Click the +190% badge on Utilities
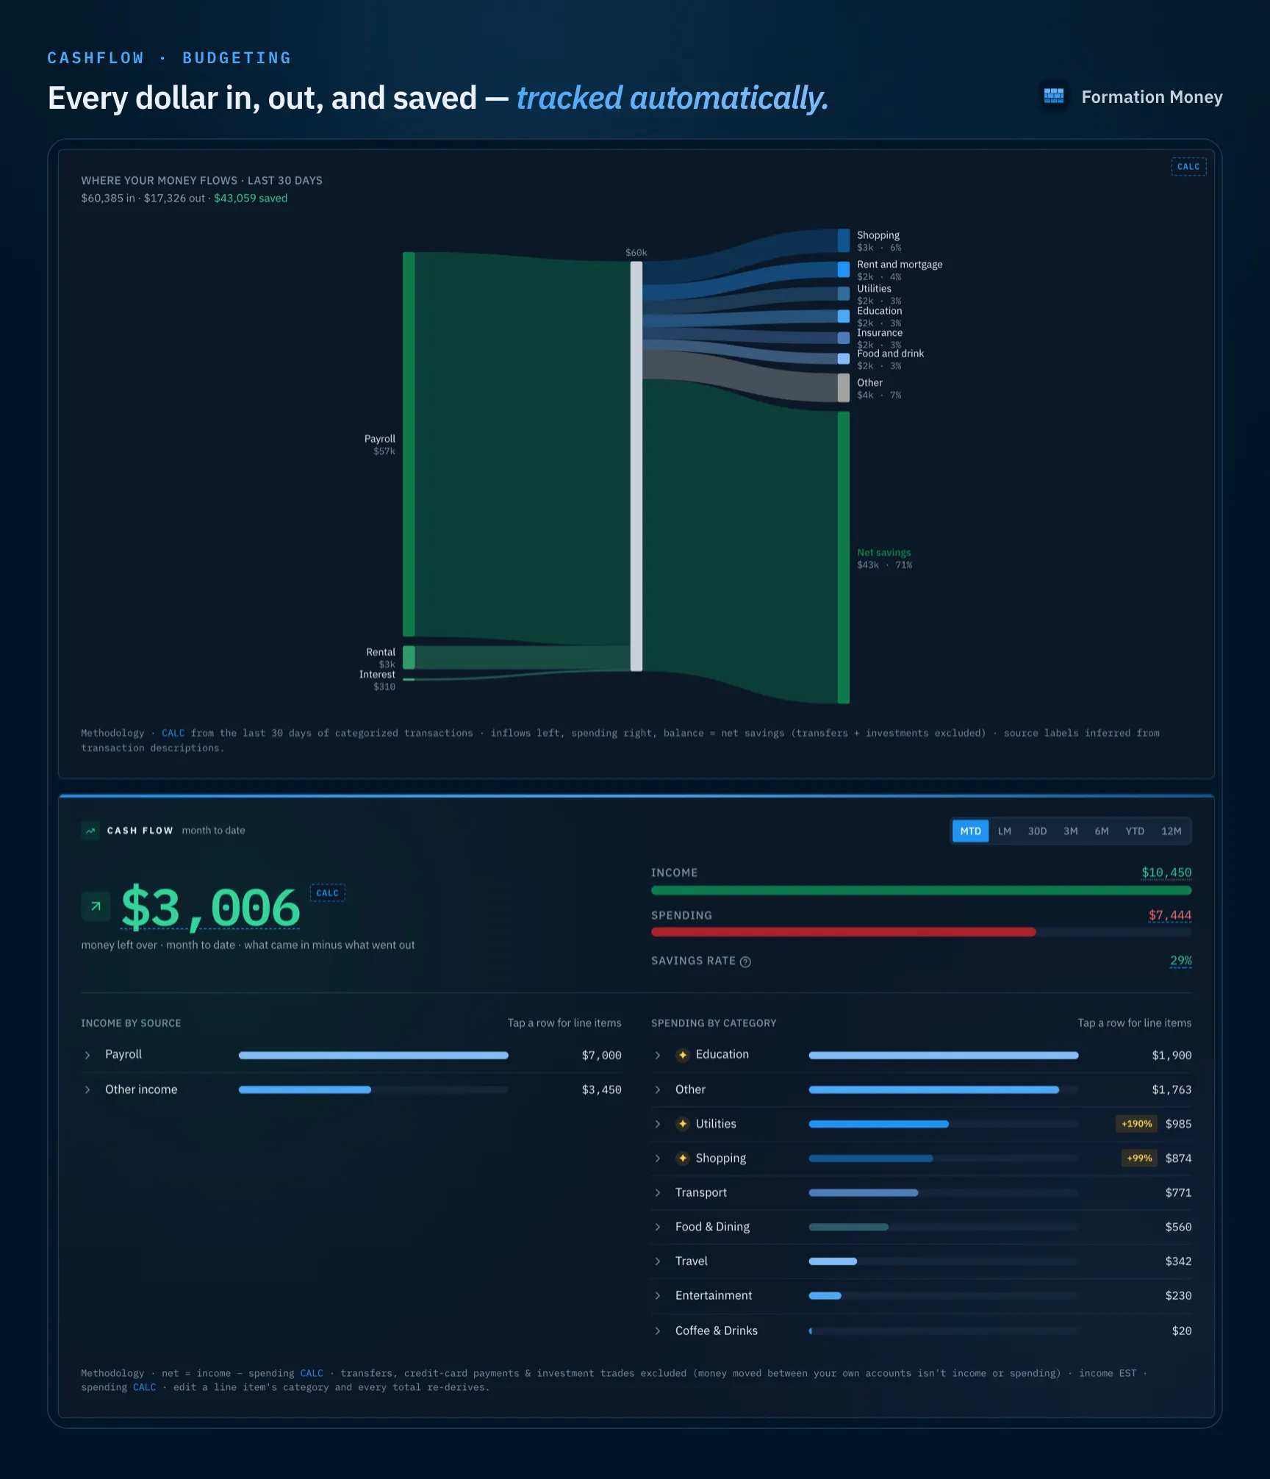The height and width of the screenshot is (1479, 1270). pyautogui.click(x=1136, y=1124)
